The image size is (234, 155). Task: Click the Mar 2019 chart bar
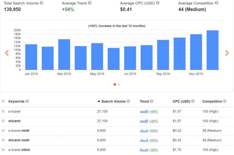coord(64,54)
